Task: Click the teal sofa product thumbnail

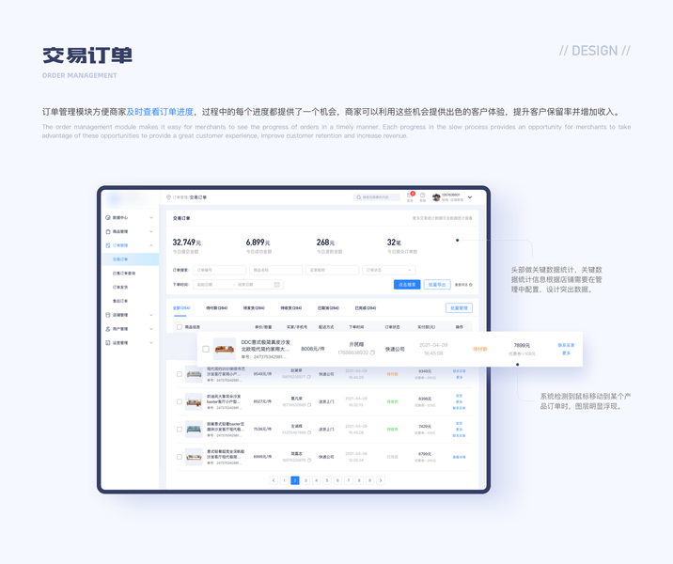Action: [194, 430]
